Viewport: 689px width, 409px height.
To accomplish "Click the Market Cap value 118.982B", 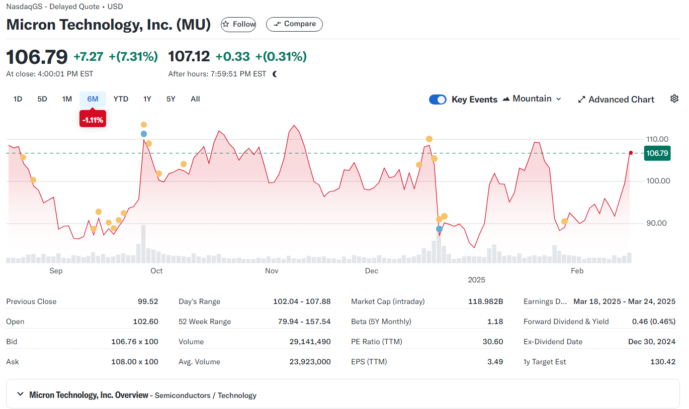I will point(485,301).
